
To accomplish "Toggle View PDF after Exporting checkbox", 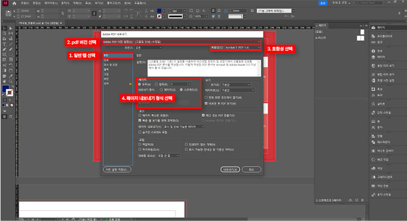I will click(x=206, y=103).
